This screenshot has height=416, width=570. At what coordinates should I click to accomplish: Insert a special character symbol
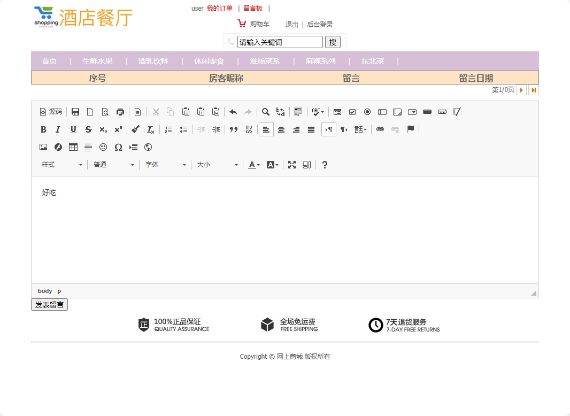[x=118, y=147]
